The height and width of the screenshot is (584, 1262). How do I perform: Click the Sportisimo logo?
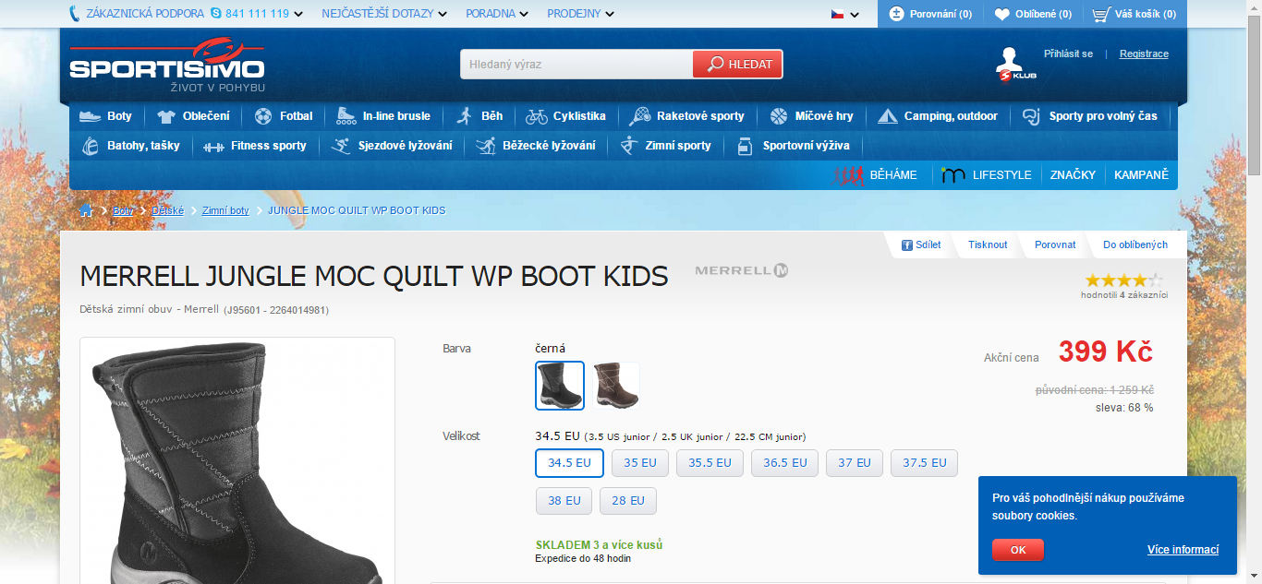click(x=167, y=65)
